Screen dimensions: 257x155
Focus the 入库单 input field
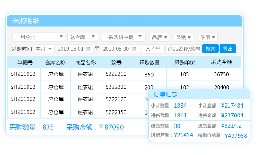click(153, 49)
